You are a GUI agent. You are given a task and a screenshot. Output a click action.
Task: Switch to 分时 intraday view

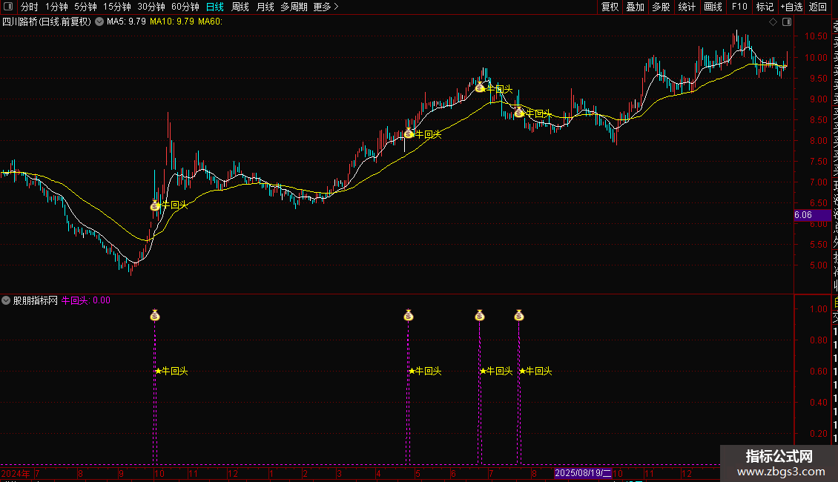pyautogui.click(x=30, y=7)
